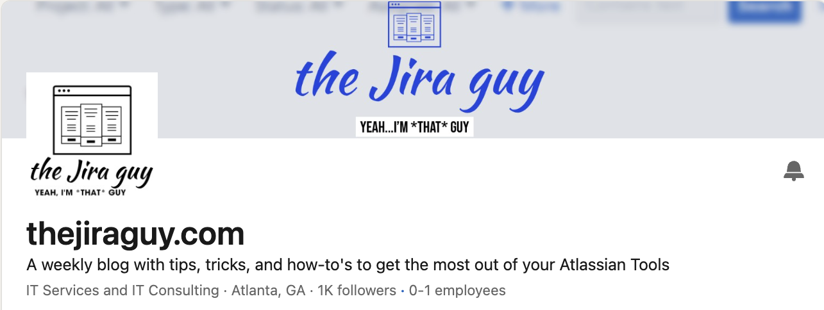Open the 1K followers list
Viewport: 824px width, 310px height.
(x=357, y=291)
